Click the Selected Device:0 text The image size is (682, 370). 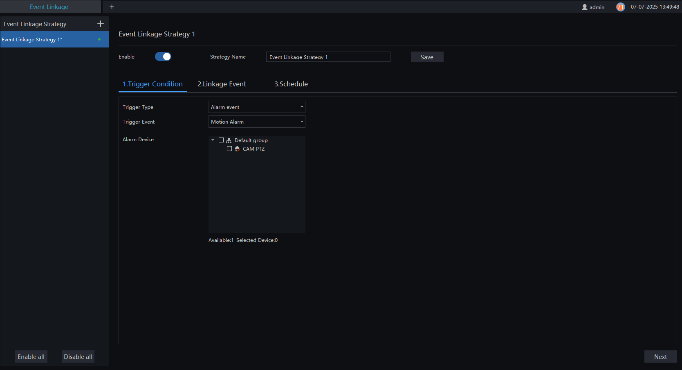click(x=257, y=240)
